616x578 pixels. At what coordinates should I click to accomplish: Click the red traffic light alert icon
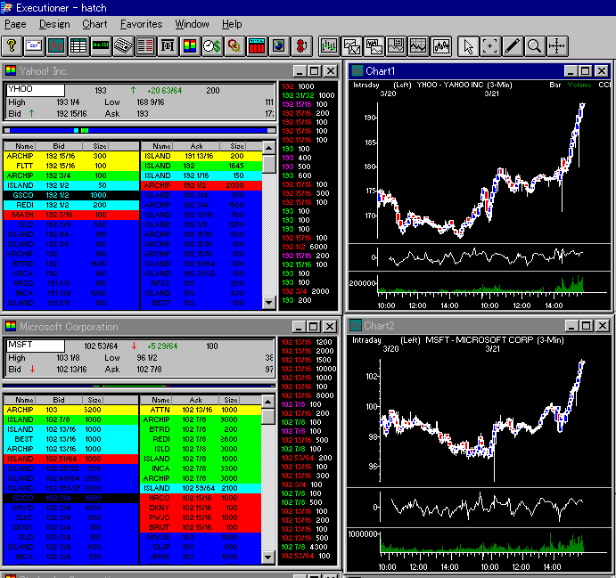pyautogui.click(x=301, y=46)
